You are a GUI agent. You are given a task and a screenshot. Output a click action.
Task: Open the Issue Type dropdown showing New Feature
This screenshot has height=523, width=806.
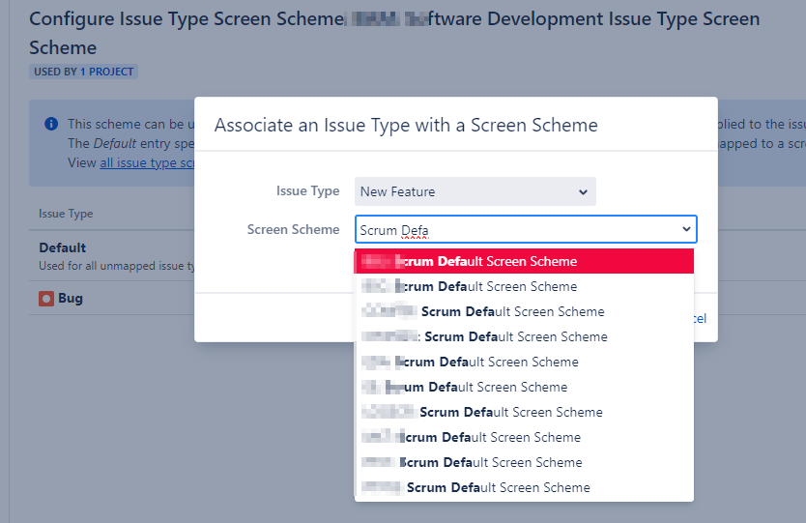475,191
